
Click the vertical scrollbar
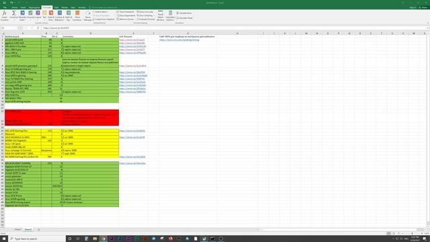(428, 129)
